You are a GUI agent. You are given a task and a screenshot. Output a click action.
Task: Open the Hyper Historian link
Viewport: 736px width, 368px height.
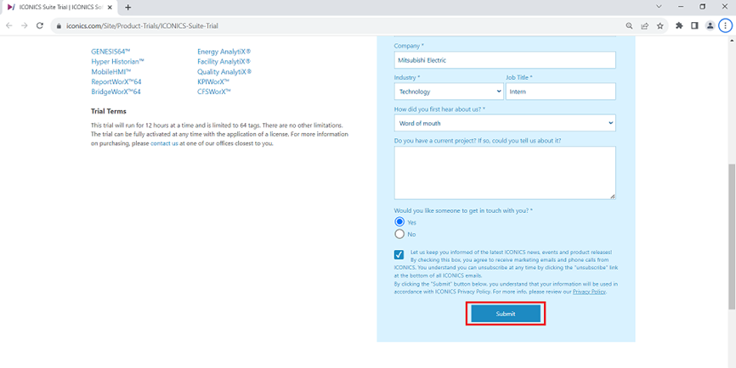[118, 62]
